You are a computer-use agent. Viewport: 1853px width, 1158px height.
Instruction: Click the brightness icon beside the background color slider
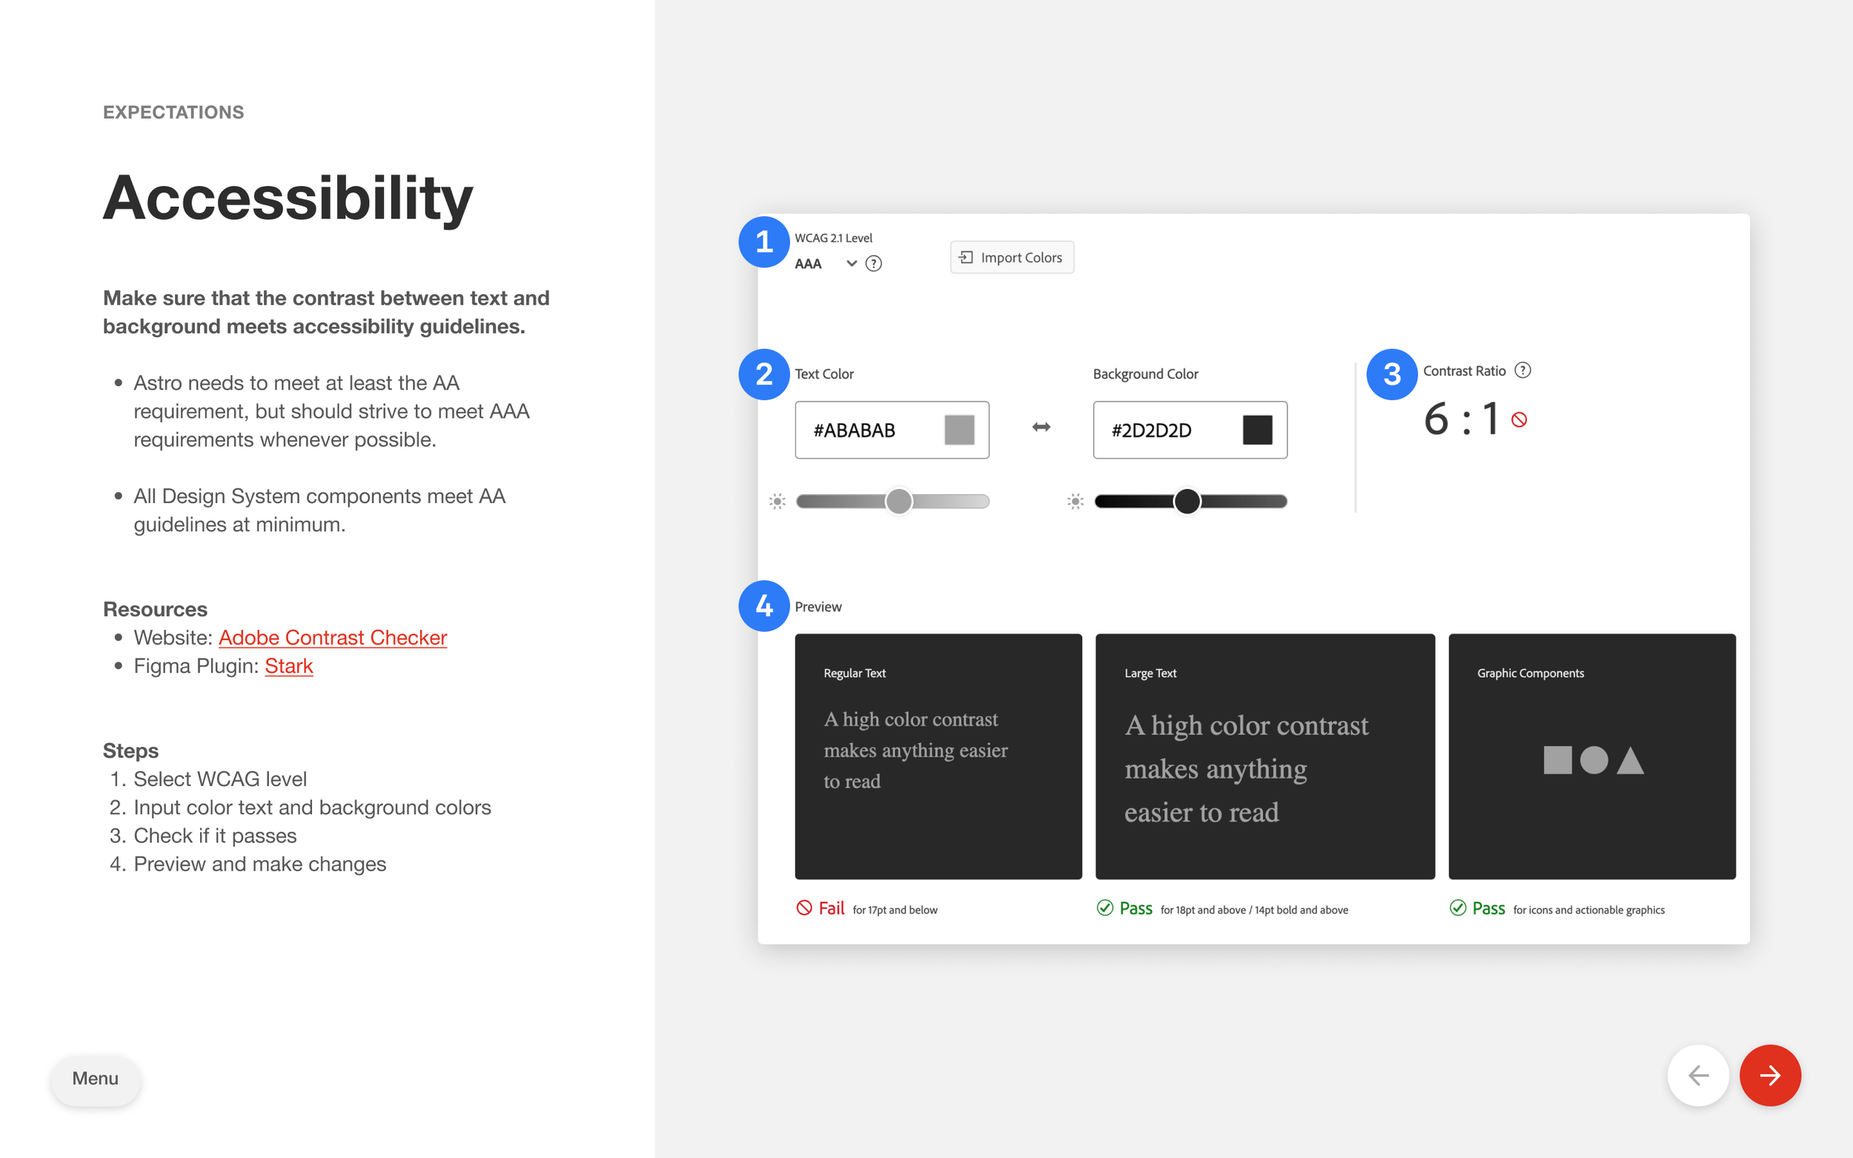point(1075,502)
